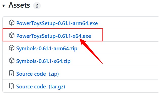Collapse the Assets section triangle
Screen dimensions: 159x94
click(x=4, y=6)
